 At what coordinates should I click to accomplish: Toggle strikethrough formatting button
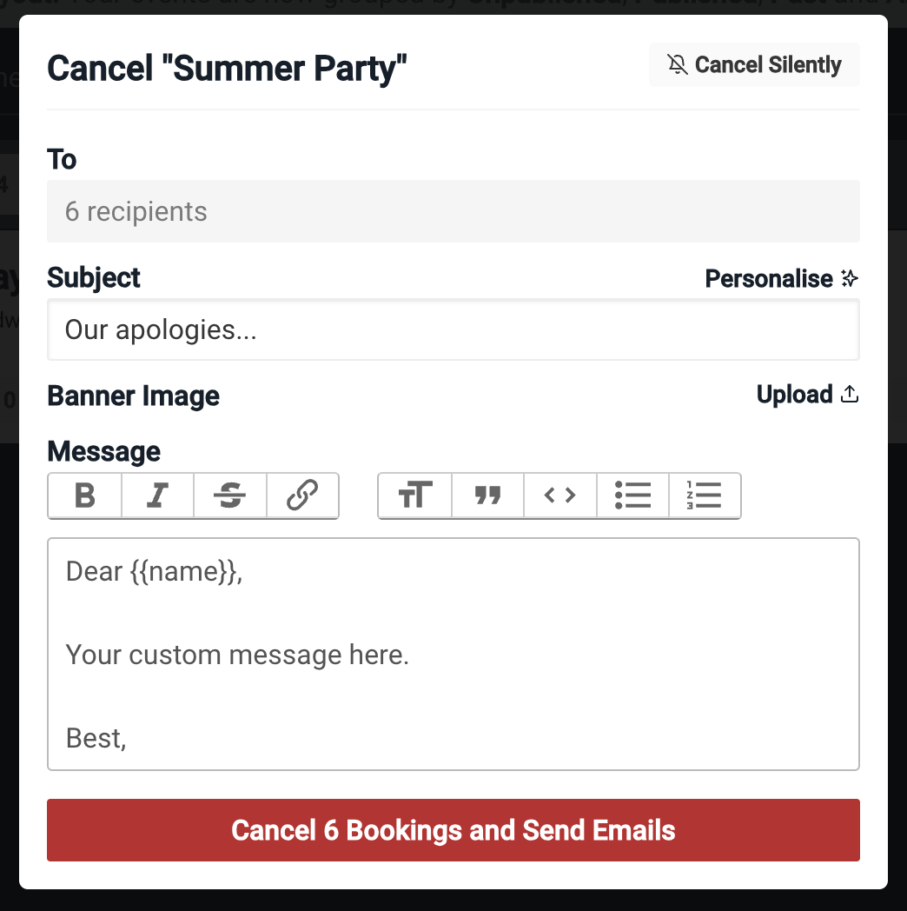tap(229, 495)
